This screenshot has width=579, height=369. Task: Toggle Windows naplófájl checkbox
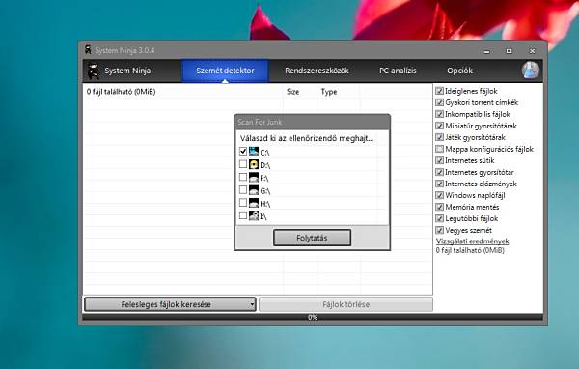click(x=439, y=195)
